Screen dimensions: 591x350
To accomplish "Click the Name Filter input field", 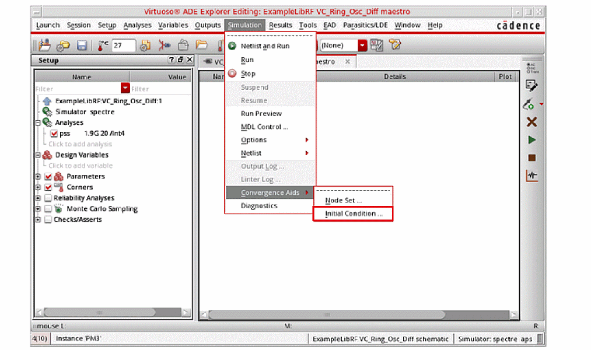I will pos(78,89).
